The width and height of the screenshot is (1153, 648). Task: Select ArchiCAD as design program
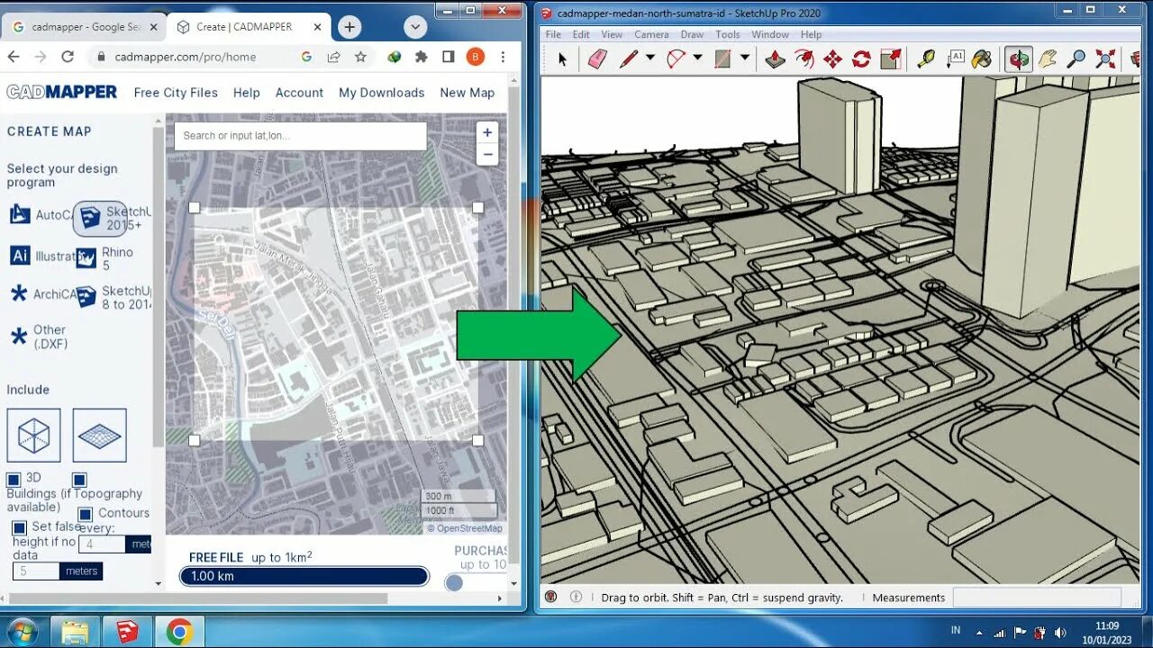(41, 294)
